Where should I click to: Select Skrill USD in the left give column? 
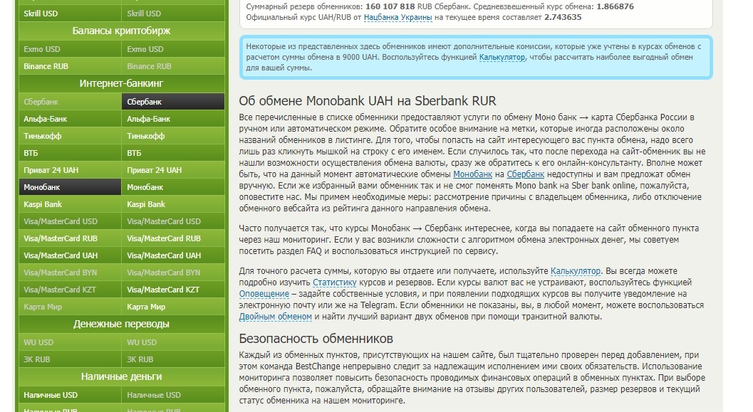click(70, 14)
